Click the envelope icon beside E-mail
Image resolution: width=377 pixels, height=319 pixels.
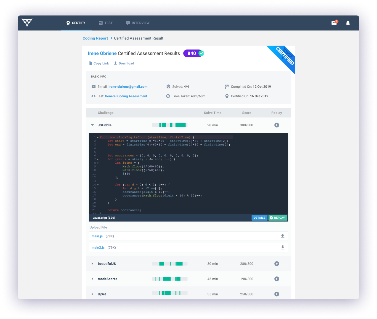94,87
